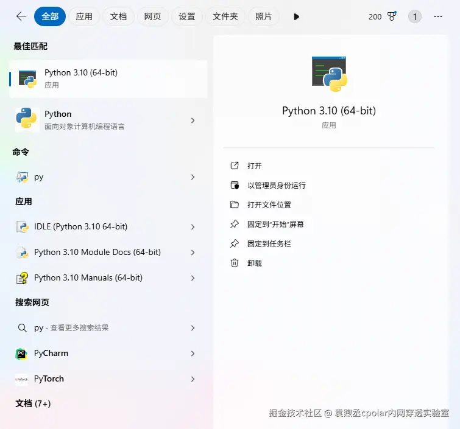Open py - 查看更多搜索结果

pyautogui.click(x=100, y=327)
